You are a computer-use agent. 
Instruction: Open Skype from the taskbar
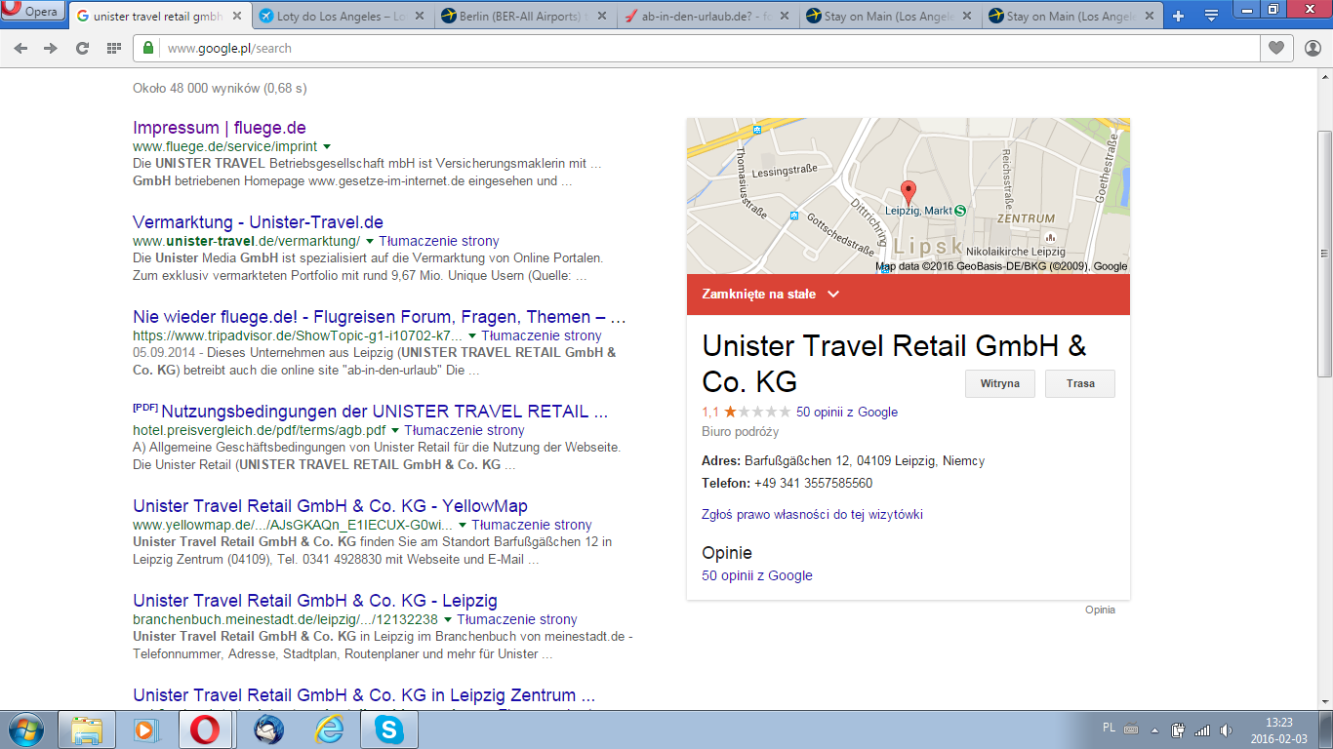[x=390, y=729]
